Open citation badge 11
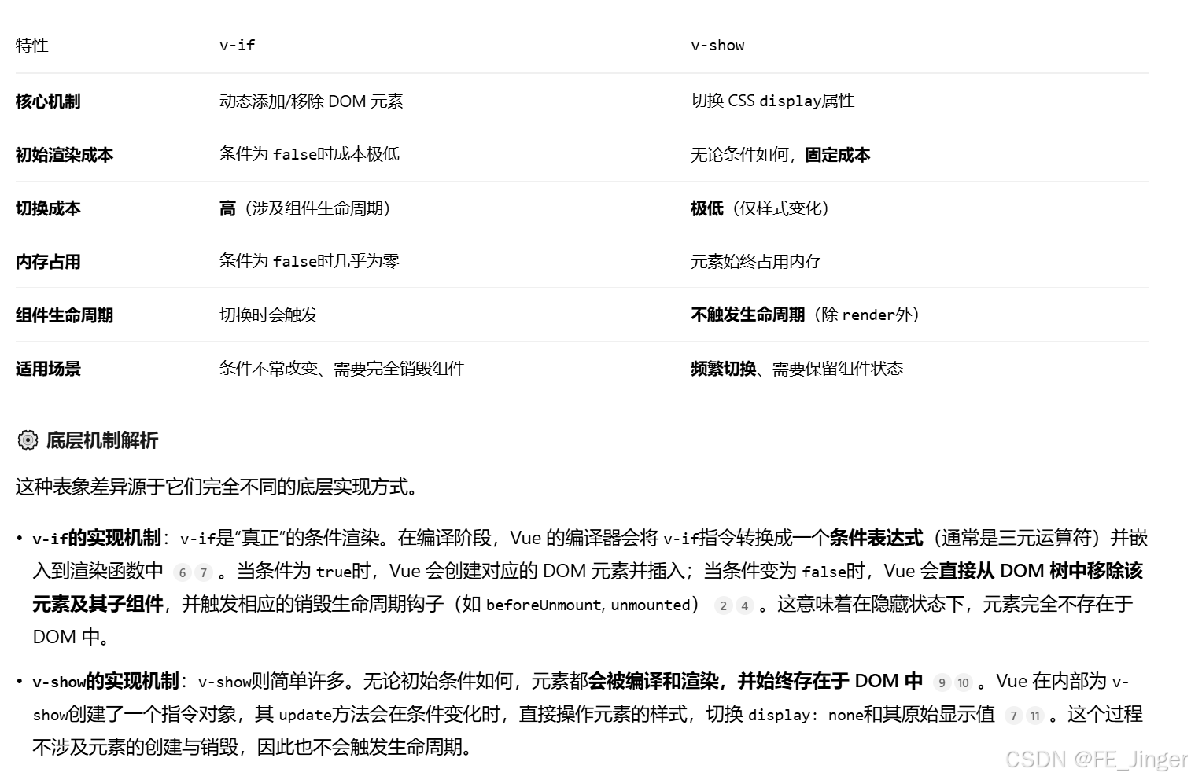1191x780 pixels. pyautogui.click(x=1035, y=716)
